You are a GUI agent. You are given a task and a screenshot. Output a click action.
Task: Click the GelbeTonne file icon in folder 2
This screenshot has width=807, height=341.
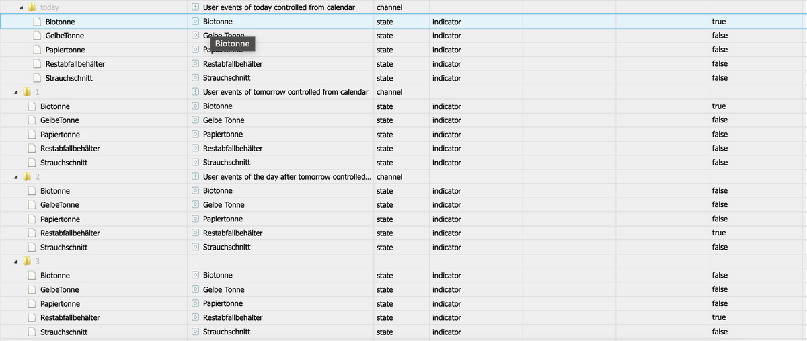[32, 205]
